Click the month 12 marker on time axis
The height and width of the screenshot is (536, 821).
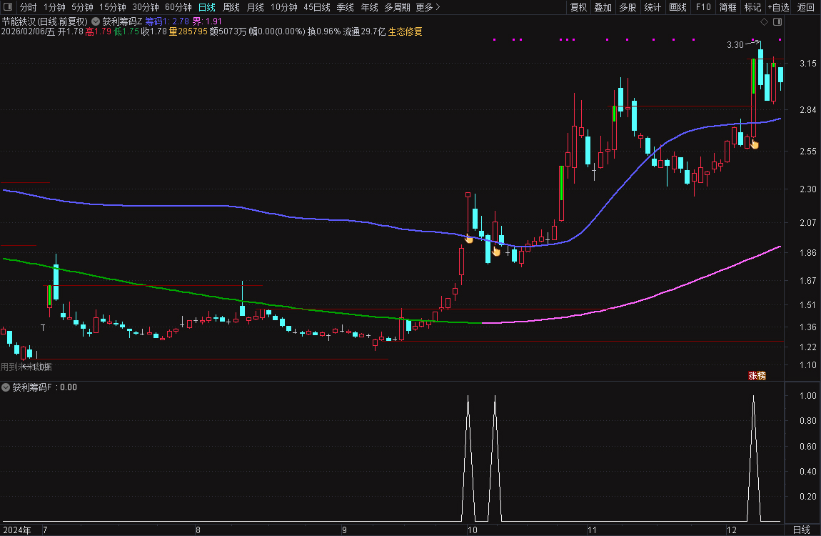tap(732, 530)
